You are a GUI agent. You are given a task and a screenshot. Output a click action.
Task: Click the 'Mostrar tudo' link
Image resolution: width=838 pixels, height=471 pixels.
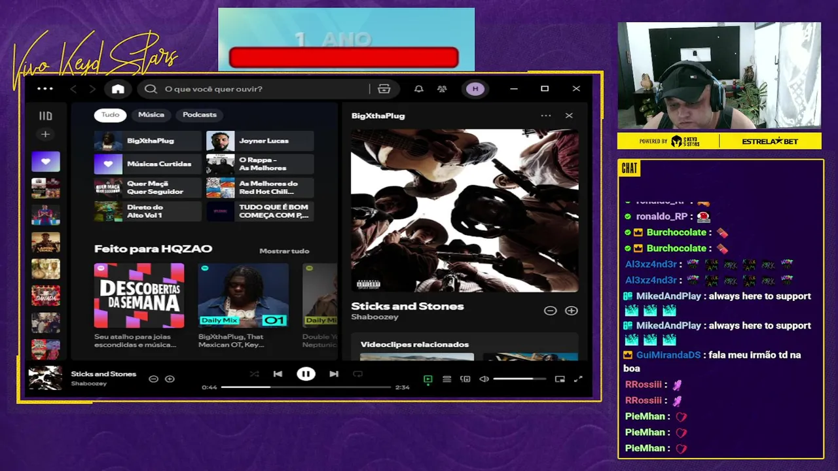[x=284, y=251]
